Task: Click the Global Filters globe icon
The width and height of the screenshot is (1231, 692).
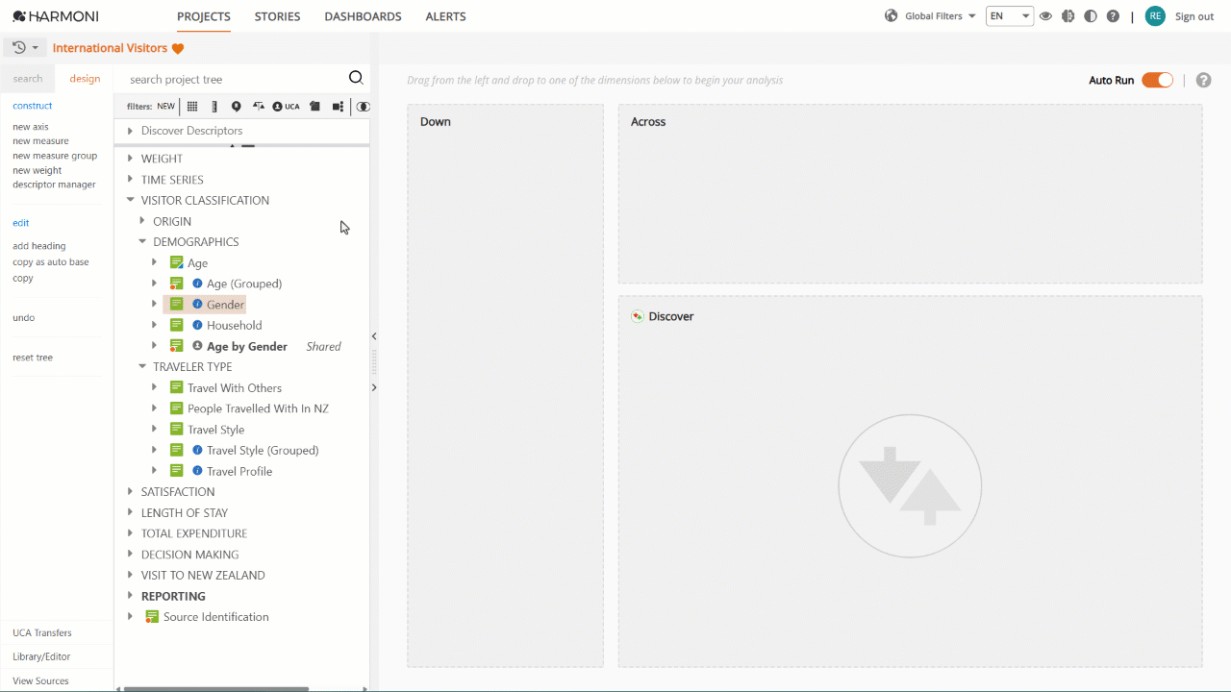Action: (892, 16)
